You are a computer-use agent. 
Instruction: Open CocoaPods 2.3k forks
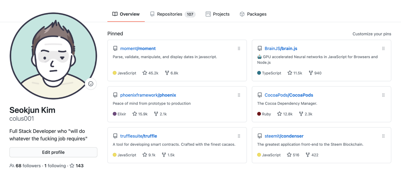(305, 114)
